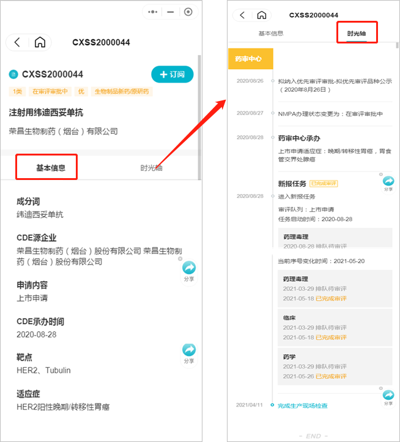Switch to 时光轴 tab in left panel

pos(151,168)
